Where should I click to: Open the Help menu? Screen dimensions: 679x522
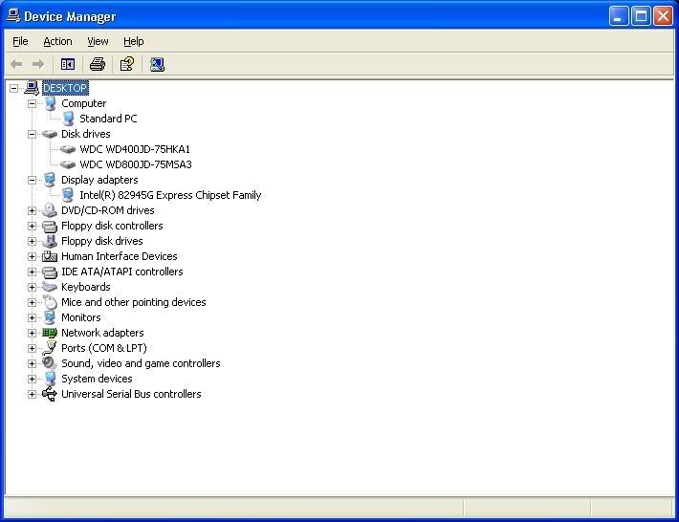point(133,41)
